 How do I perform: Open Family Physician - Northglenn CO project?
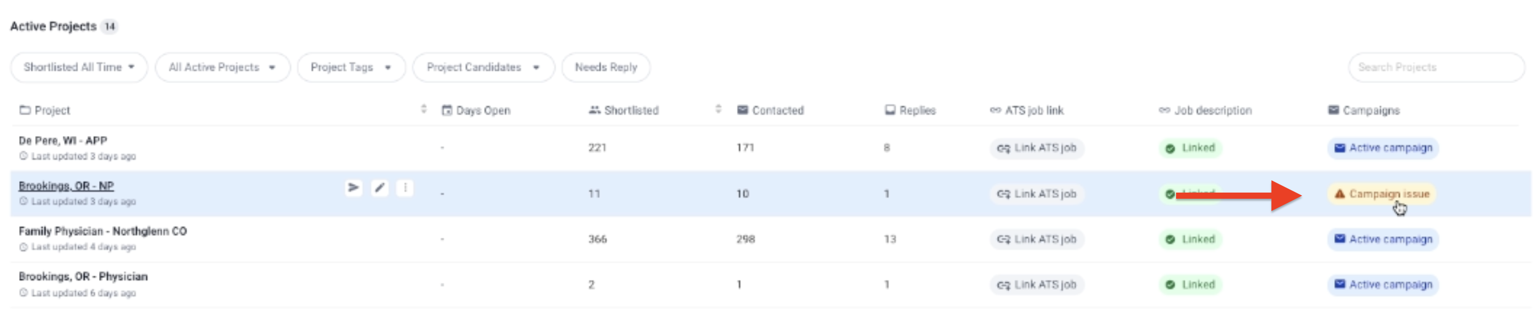pos(103,231)
